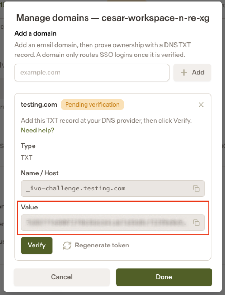Copy the blurred TXT Value token

point(196,223)
